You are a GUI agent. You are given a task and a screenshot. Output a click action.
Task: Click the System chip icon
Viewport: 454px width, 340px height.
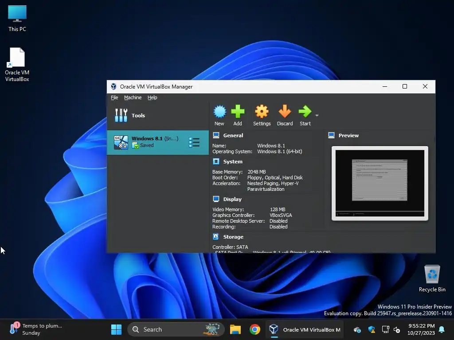pyautogui.click(x=216, y=161)
